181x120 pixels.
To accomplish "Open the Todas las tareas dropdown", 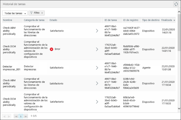I will [15, 13].
